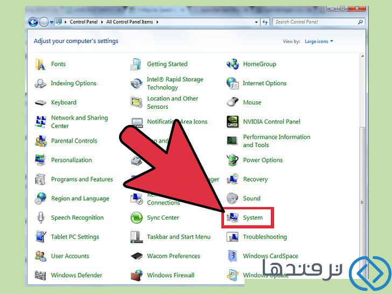The width and height of the screenshot is (392, 294).
Task: Open the recent pages dropdown arrow
Action: pos(52,22)
